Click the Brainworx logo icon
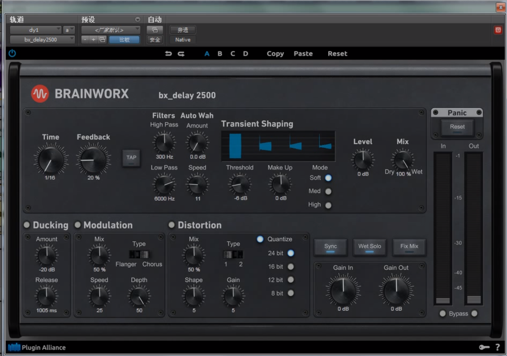Viewport: 507px width, 356px height. coord(40,93)
